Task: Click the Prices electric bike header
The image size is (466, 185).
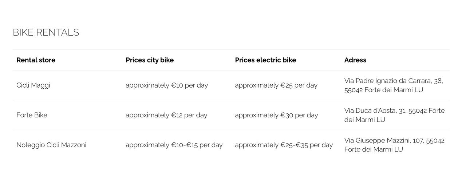Action: (x=265, y=60)
